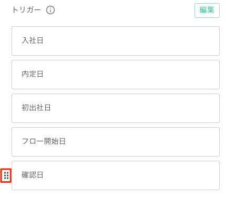Click the トリガー section heading
Viewport: 226px width, 197px height.
click(x=26, y=10)
